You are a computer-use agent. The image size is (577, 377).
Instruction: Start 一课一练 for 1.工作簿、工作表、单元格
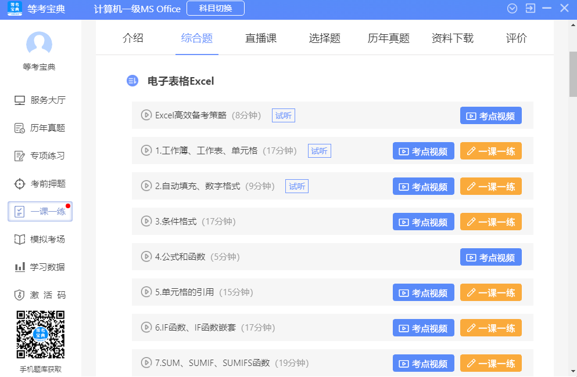click(x=490, y=151)
